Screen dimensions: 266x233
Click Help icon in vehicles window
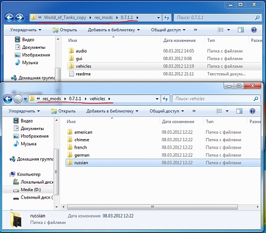tap(252, 111)
